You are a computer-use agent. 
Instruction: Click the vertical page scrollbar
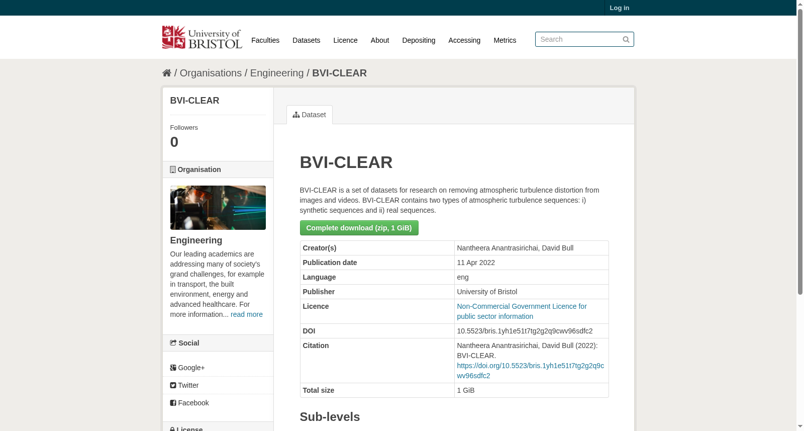pyautogui.click(x=800, y=151)
